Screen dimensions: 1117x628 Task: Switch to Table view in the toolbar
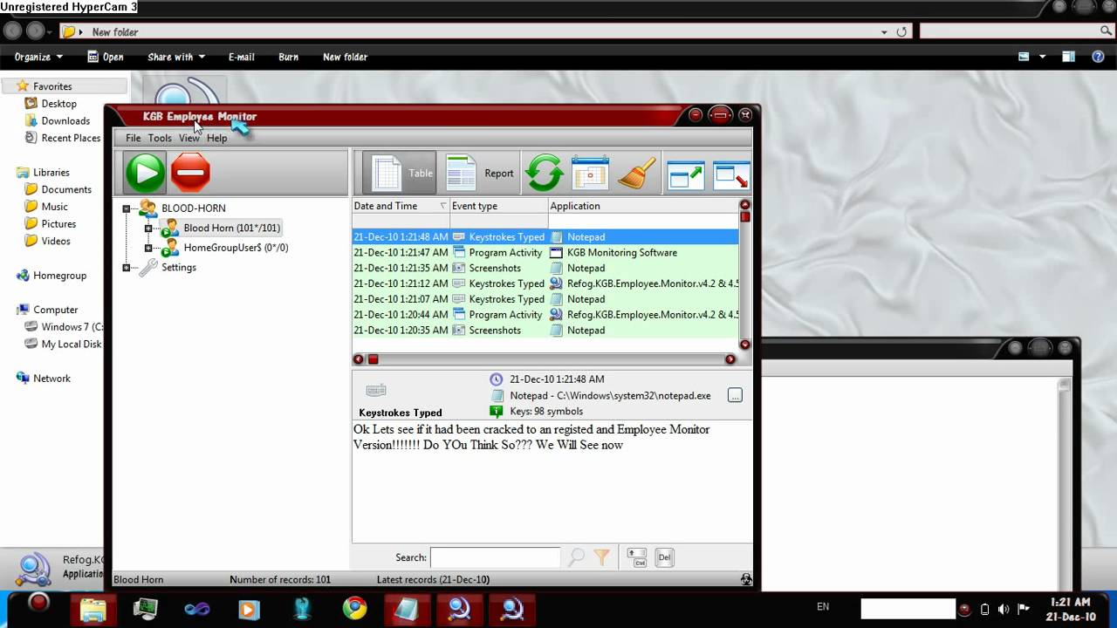click(x=401, y=173)
